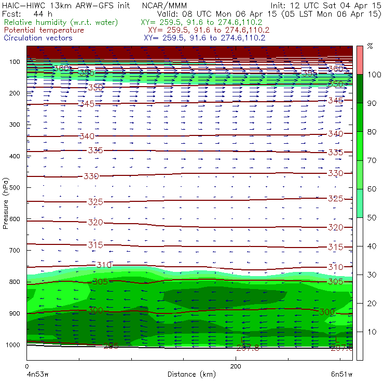Click the aqua-green 50–60% colorbar segment
The height and width of the screenshot is (384, 384).
point(360,203)
